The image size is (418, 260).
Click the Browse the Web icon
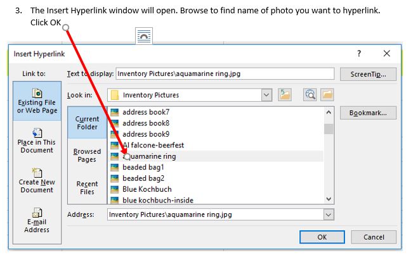[x=310, y=95]
